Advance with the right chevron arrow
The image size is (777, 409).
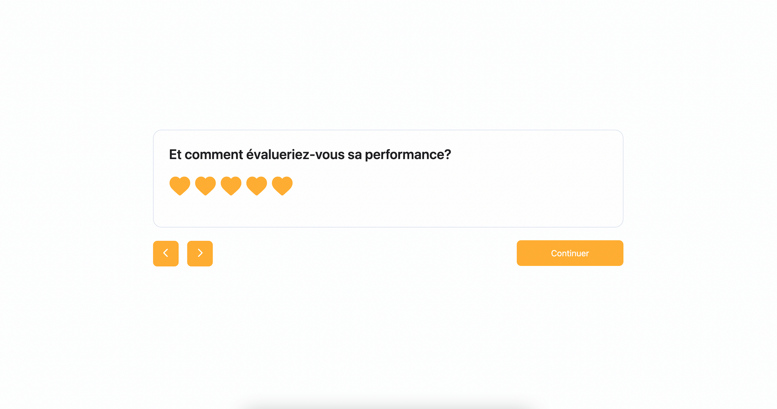tap(200, 253)
